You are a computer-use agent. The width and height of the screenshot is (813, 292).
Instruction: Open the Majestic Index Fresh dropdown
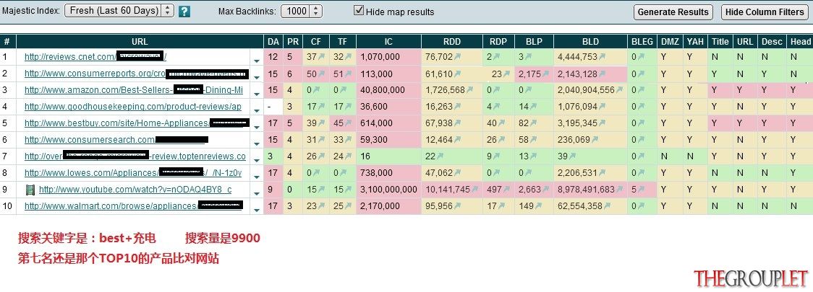tap(119, 10)
